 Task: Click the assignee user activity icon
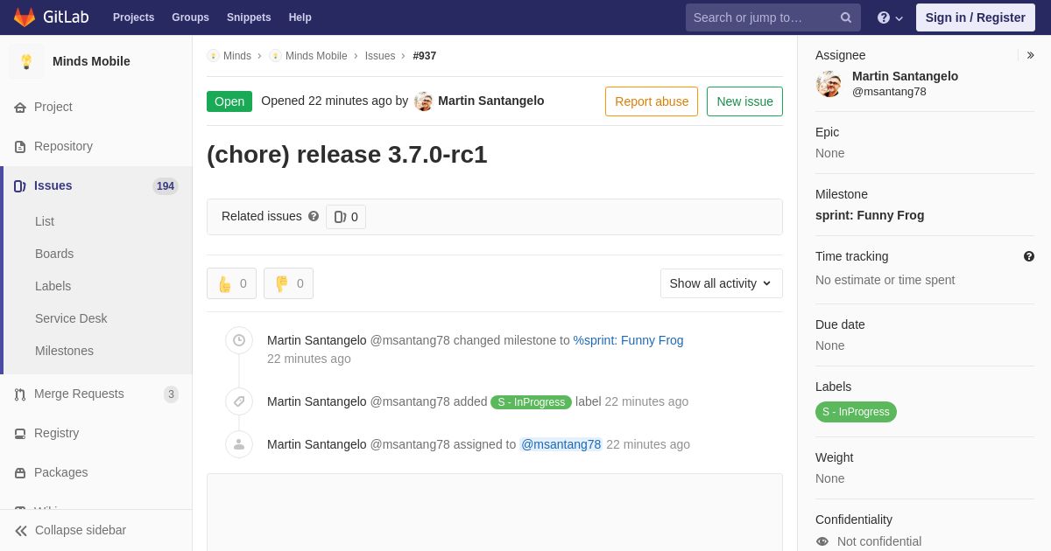[x=239, y=444]
